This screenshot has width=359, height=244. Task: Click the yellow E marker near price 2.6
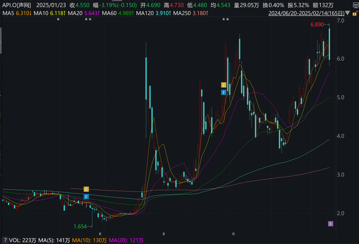86,189
